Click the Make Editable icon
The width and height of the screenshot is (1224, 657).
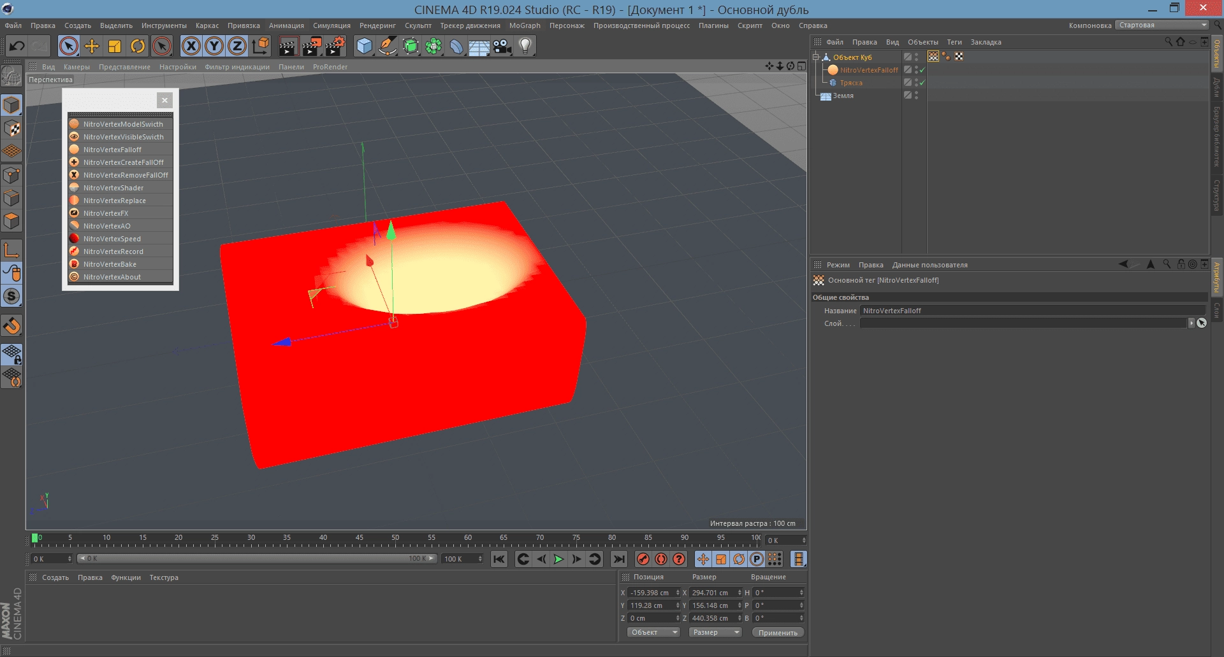click(12, 77)
